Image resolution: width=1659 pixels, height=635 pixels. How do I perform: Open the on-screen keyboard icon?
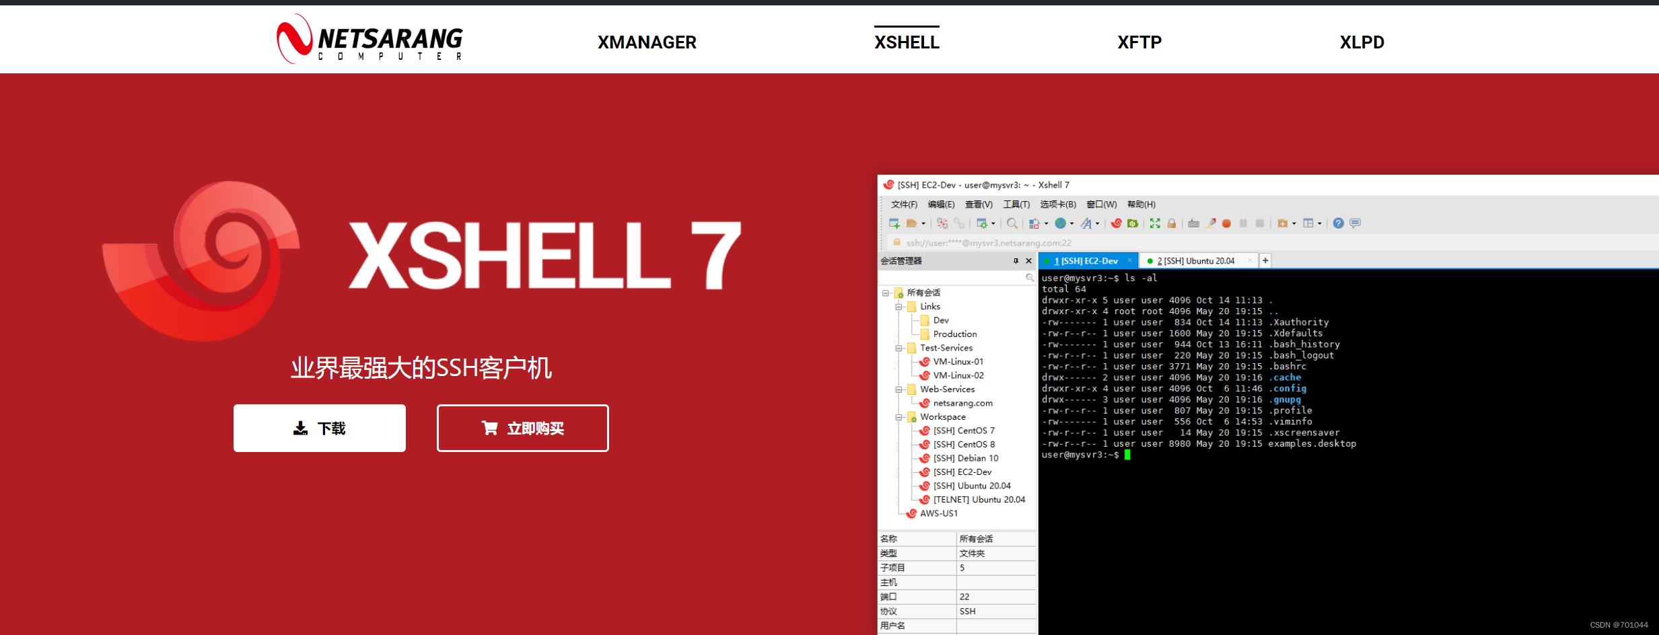coord(1193,223)
